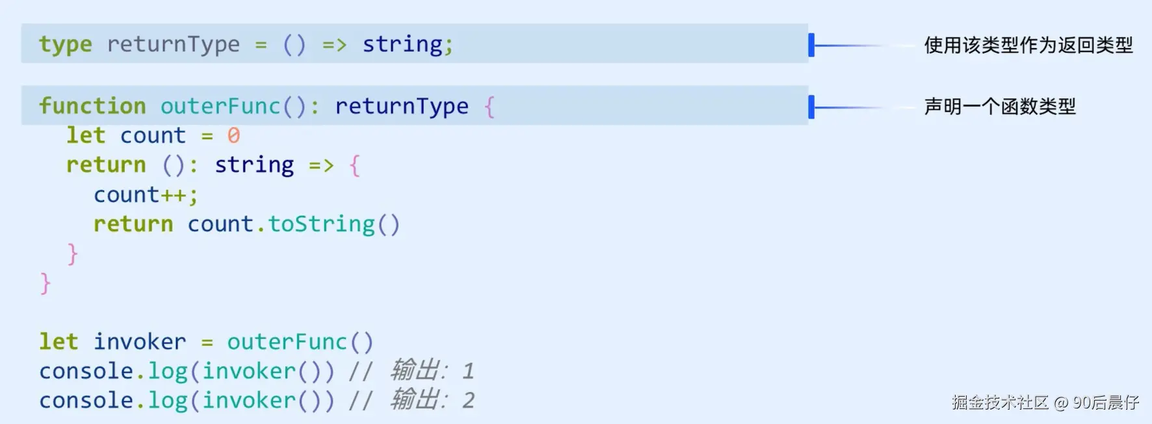Screen dimensions: 1152x424
Task: Click returnType annotation after outerFunc()
Action: (x=402, y=107)
